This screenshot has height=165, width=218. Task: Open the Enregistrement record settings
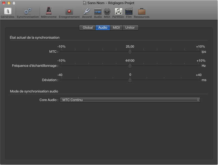tap(69, 13)
